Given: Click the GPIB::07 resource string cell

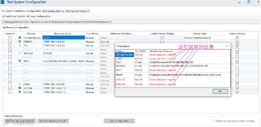Looking at the screenshot, I should point(64,53).
